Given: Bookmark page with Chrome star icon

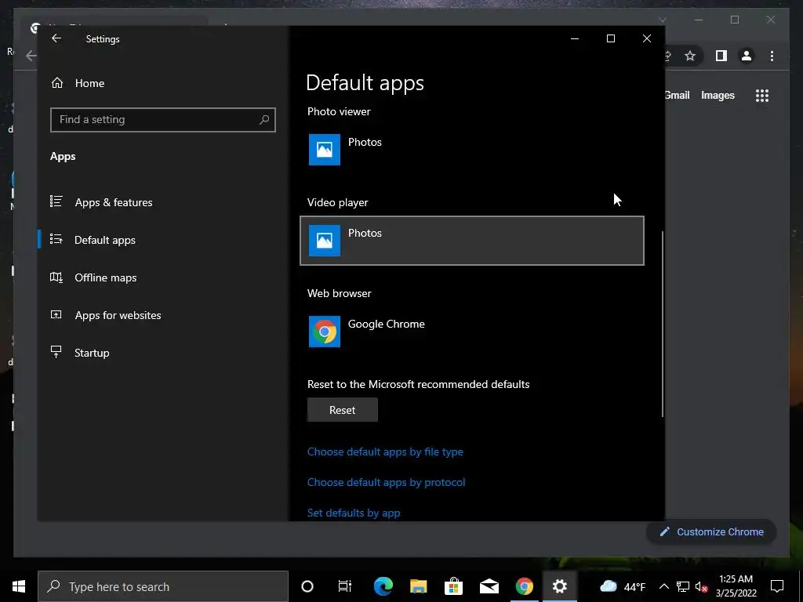Looking at the screenshot, I should (x=690, y=56).
